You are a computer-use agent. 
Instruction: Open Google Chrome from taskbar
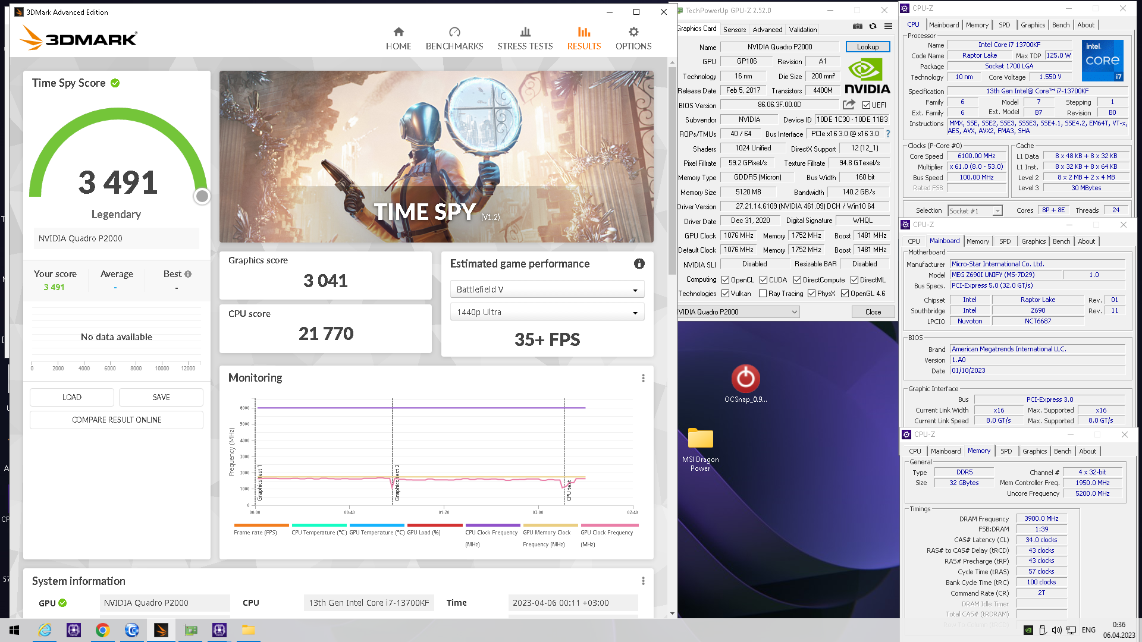(x=102, y=630)
